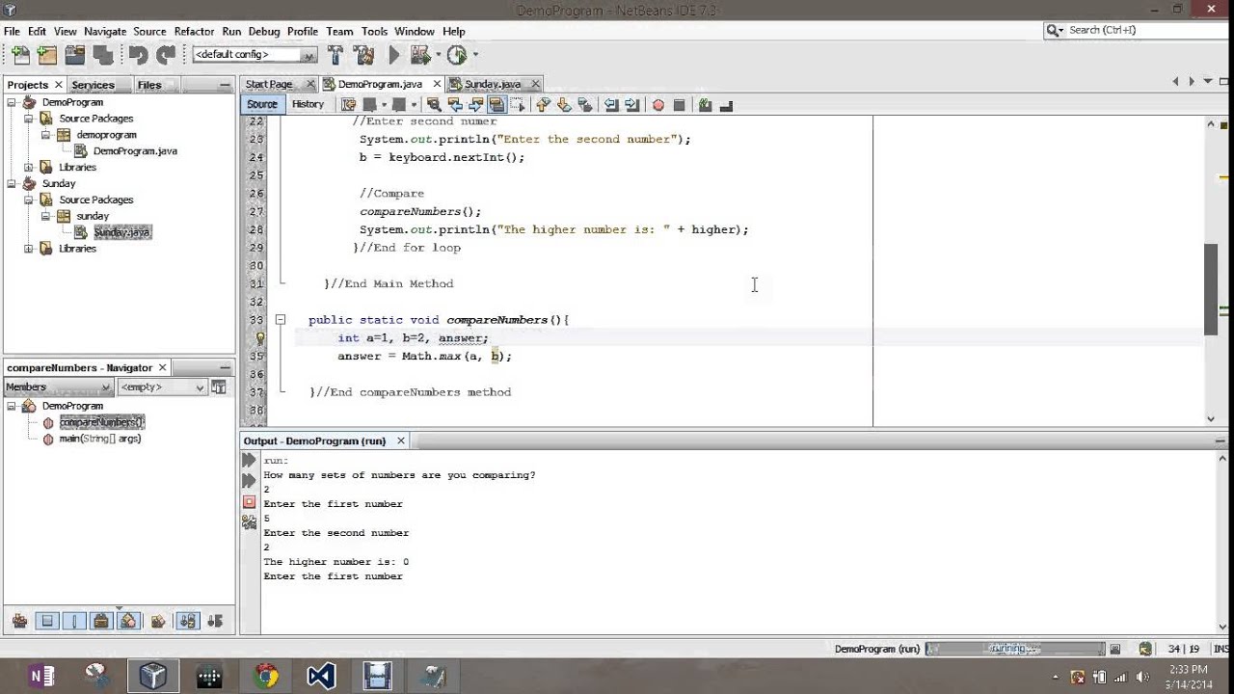Toggle Sort by Source in Navigator
Image resolution: width=1234 pixels, height=694 pixels.
click(214, 622)
